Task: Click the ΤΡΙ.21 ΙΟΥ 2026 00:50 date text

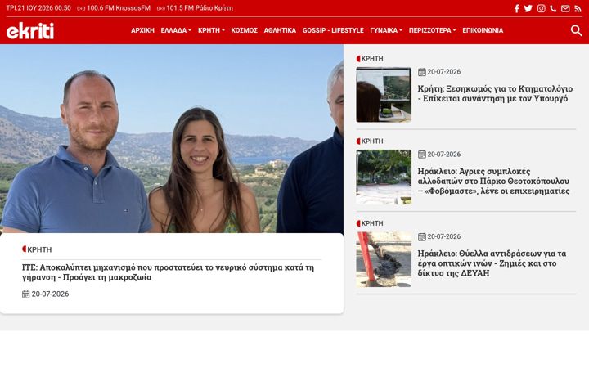Action: [38, 8]
